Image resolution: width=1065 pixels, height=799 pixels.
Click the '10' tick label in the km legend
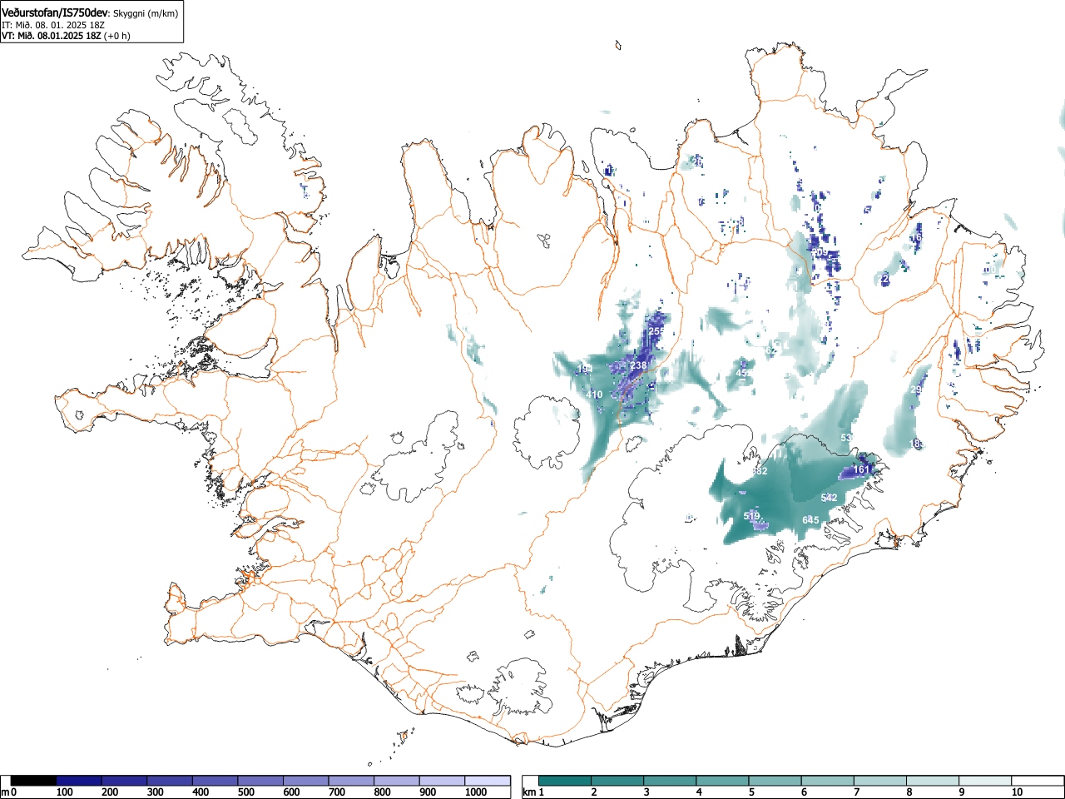pyautogui.click(x=1017, y=792)
